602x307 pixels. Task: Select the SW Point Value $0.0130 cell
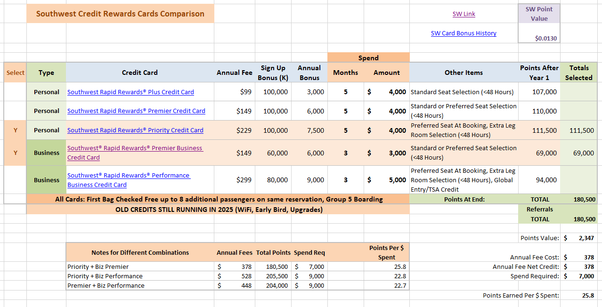539,38
